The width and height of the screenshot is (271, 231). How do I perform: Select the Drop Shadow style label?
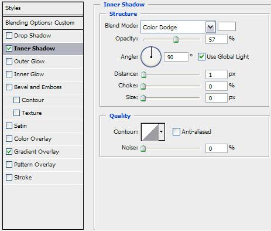tap(32, 36)
